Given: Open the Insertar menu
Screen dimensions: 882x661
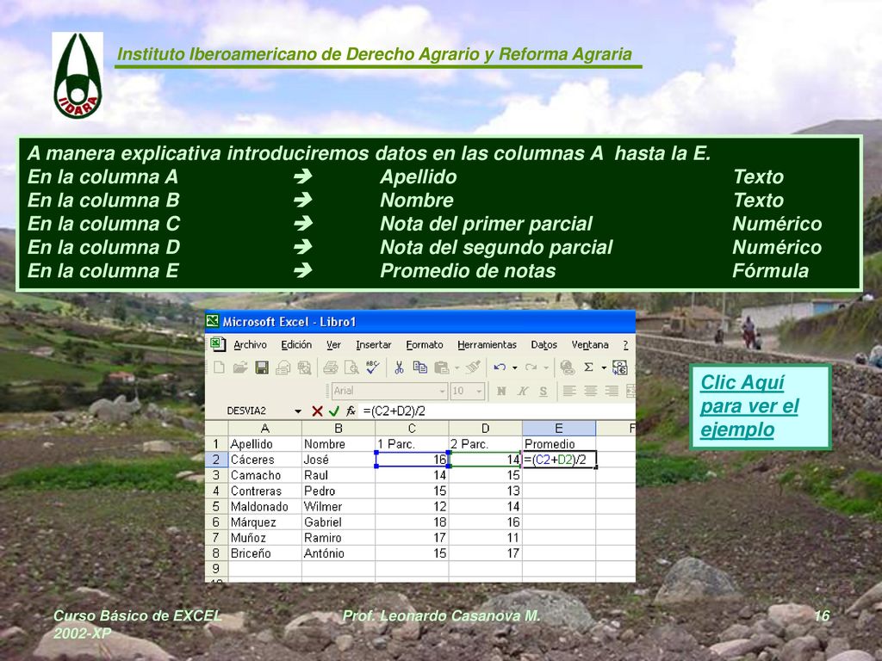Looking at the screenshot, I should click(x=374, y=344).
